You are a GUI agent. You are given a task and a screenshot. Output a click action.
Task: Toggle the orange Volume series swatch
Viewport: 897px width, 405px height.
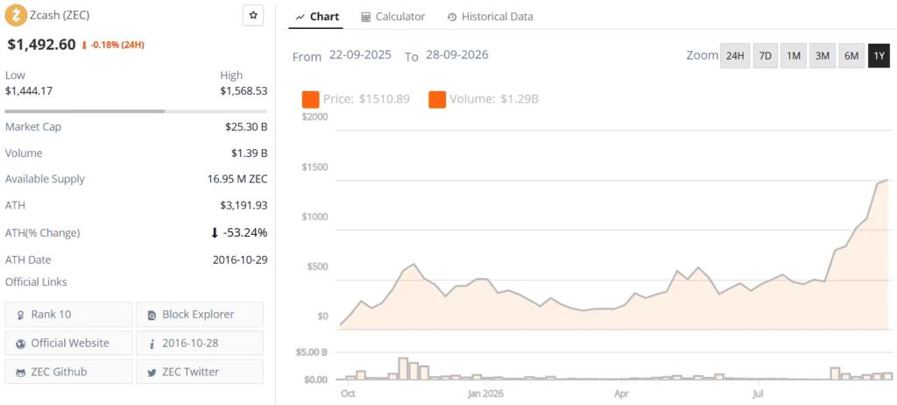pyautogui.click(x=437, y=99)
